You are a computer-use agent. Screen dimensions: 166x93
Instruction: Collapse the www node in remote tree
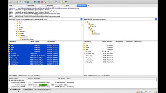(88, 30)
